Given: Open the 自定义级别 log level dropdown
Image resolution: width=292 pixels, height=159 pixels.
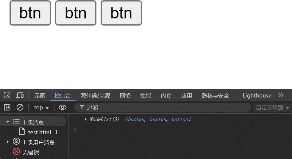Looking at the screenshot, I should click(272, 108).
